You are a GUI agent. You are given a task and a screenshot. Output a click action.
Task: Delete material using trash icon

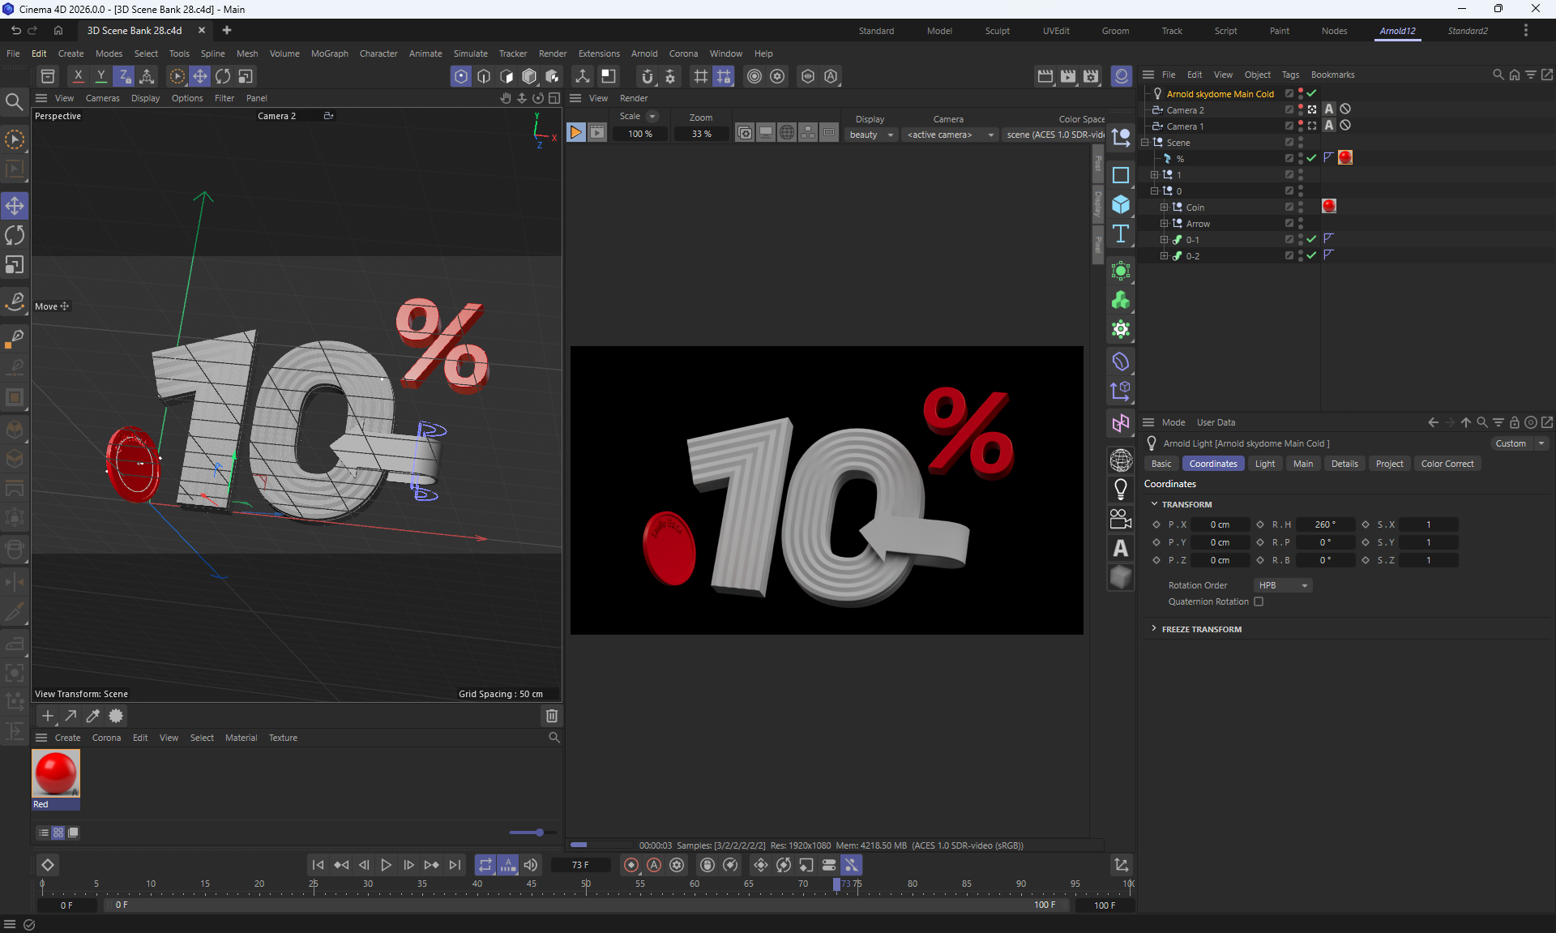coord(552,716)
